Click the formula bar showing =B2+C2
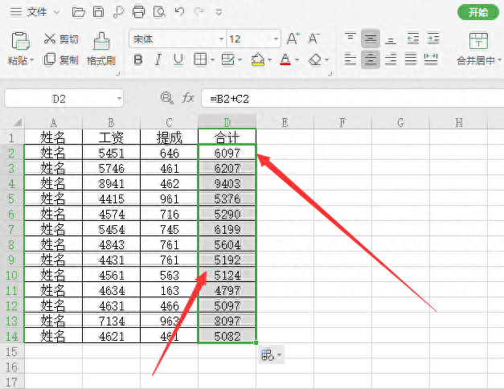The height and width of the screenshot is (389, 504). pyautogui.click(x=352, y=98)
